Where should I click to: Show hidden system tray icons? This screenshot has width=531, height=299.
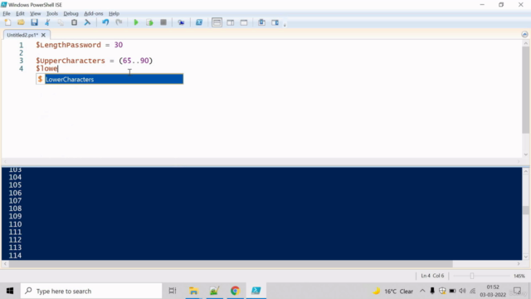click(x=422, y=291)
